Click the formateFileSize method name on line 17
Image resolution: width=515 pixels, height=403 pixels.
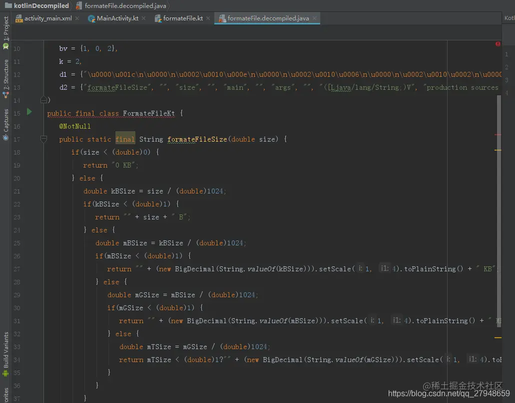(197, 139)
